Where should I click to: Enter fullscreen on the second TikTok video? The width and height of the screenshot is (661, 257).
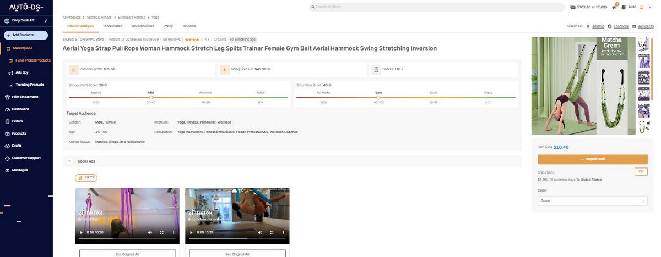[272, 233]
